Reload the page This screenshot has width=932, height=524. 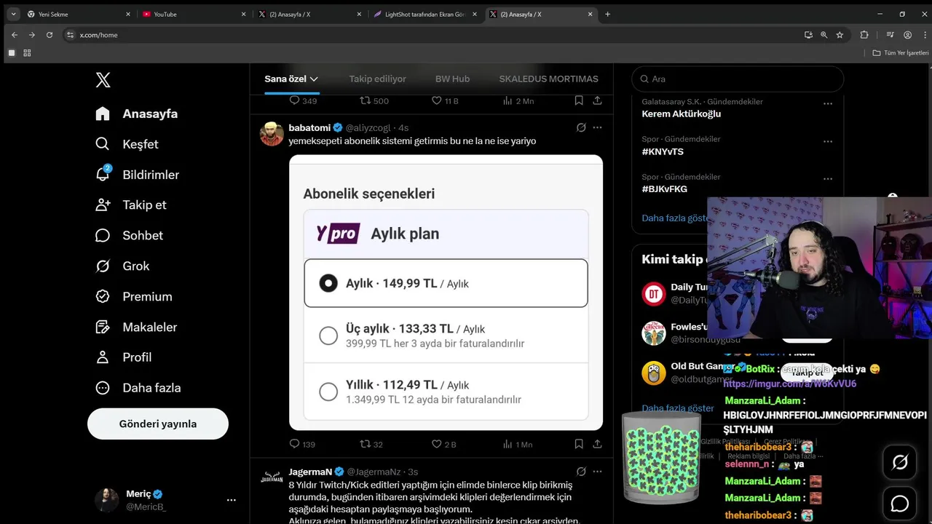click(50, 35)
